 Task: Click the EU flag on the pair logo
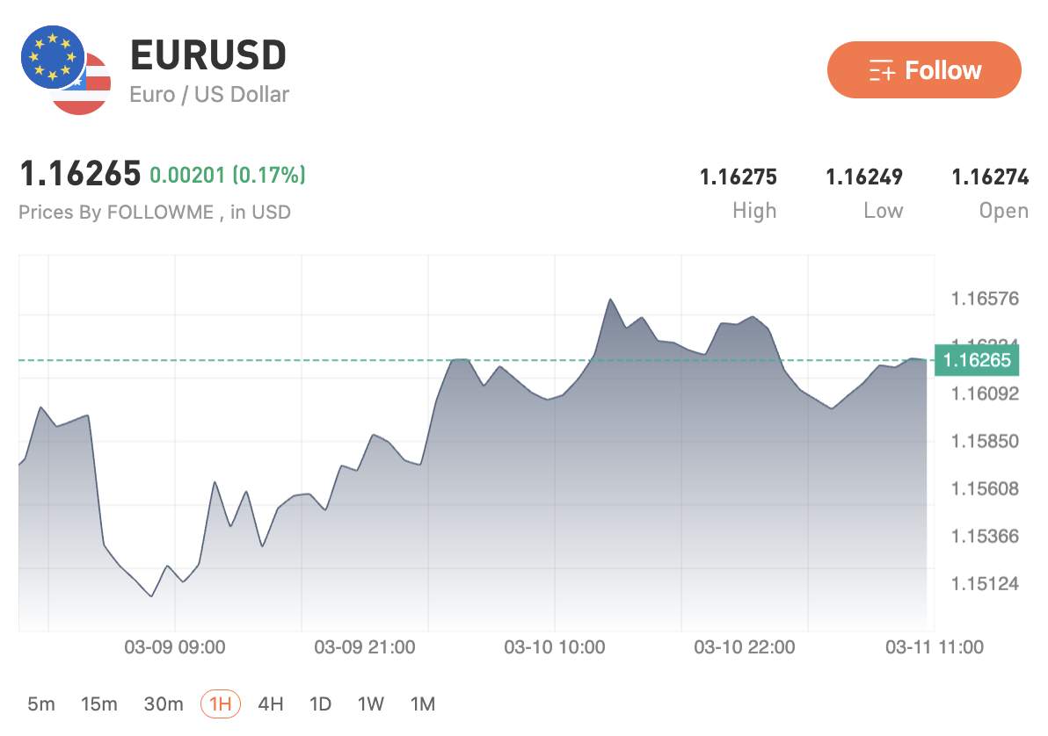[x=51, y=54]
